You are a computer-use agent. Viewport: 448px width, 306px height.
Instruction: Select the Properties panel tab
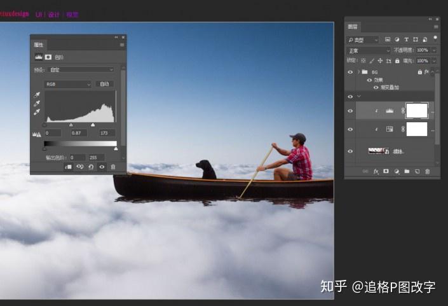tap(39, 45)
